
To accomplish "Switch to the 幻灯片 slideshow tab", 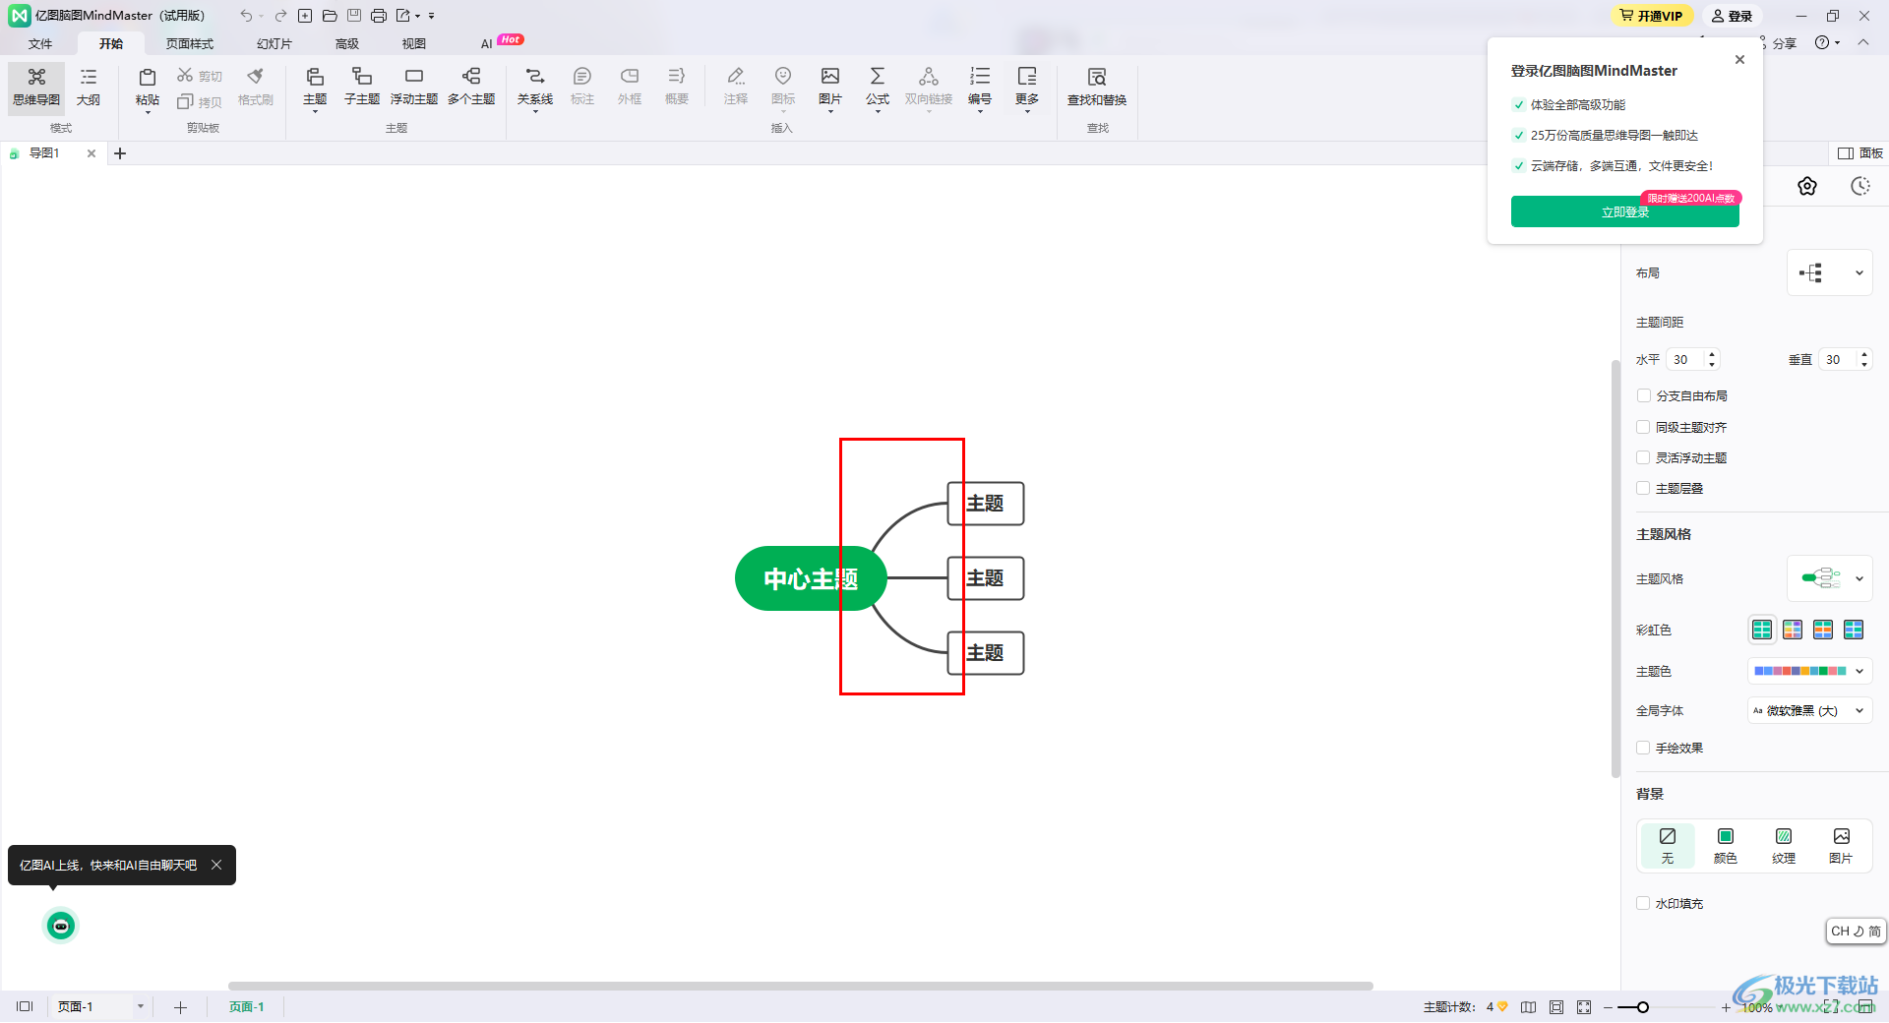I will 274,44.
